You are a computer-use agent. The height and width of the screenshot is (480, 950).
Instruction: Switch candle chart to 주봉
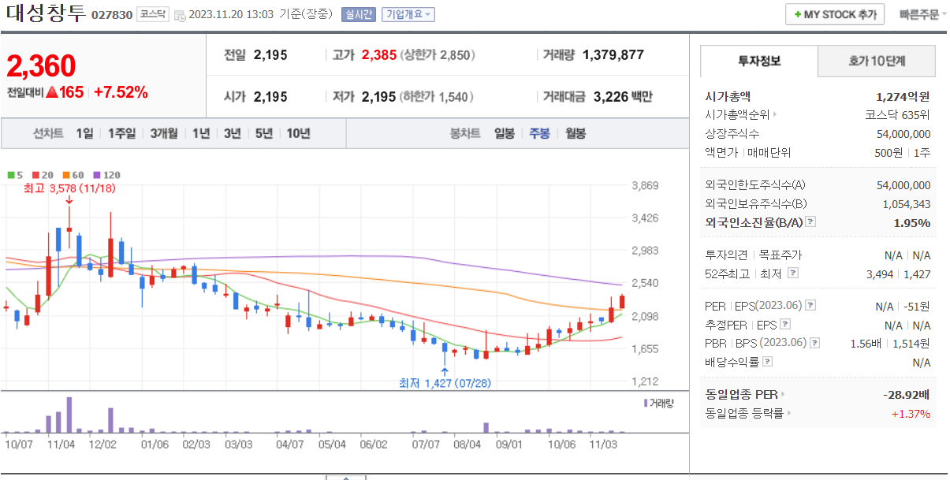pyautogui.click(x=540, y=133)
